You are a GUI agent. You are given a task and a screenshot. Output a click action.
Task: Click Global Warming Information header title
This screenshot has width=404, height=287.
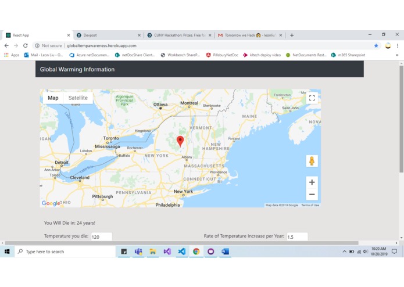coord(77,69)
